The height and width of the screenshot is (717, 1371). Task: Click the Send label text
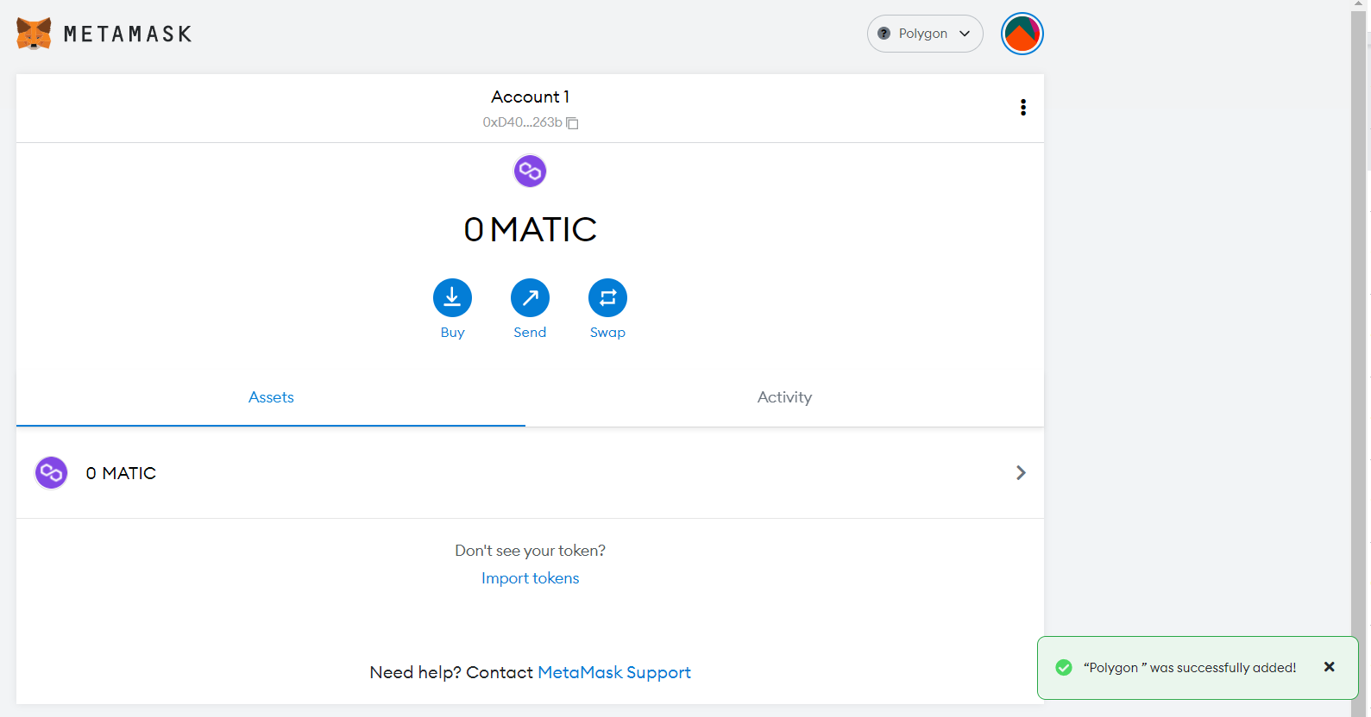(x=530, y=333)
